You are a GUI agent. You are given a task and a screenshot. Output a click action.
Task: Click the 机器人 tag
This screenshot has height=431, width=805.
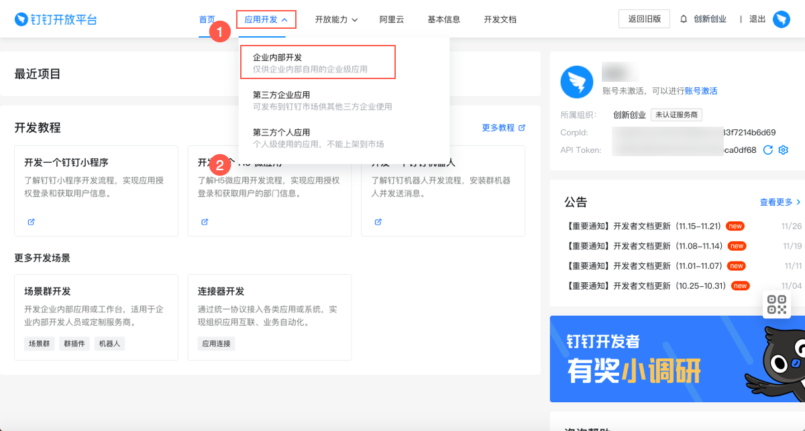pos(109,343)
